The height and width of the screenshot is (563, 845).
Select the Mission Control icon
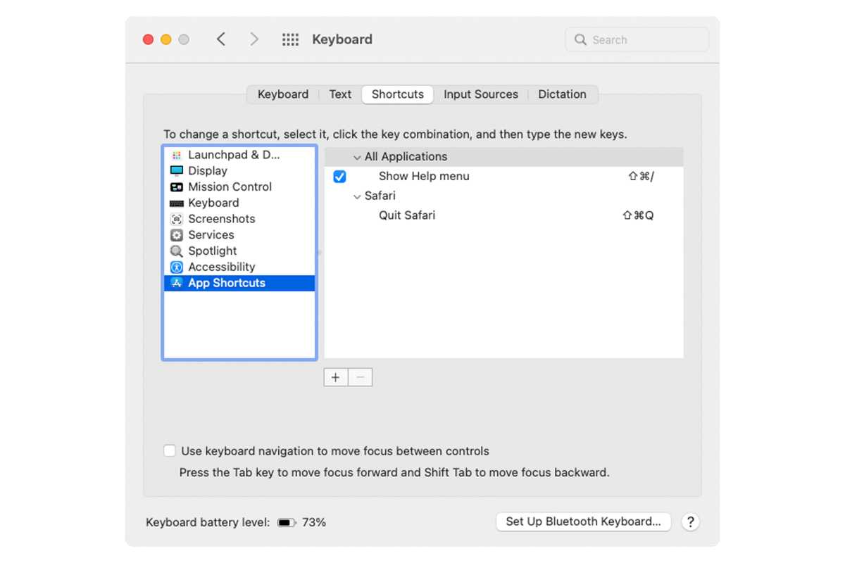point(177,187)
